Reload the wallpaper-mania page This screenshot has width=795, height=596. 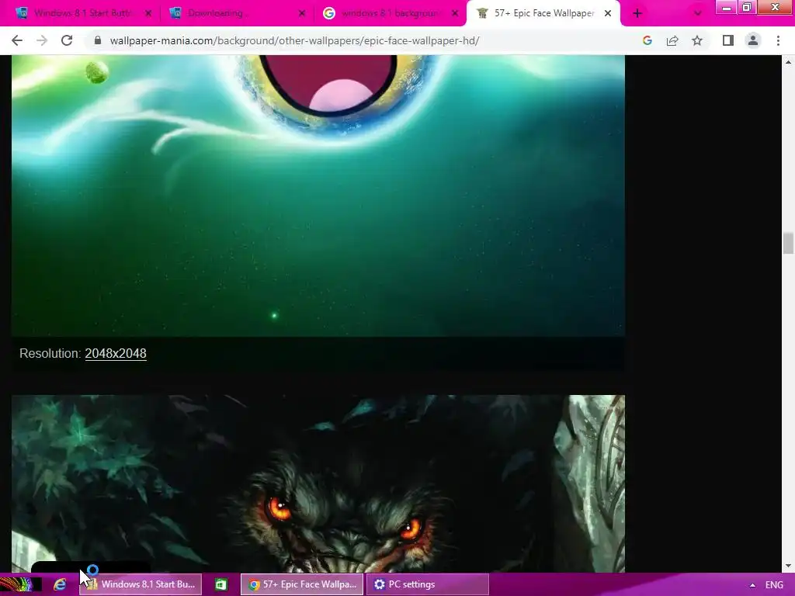pyautogui.click(x=67, y=40)
